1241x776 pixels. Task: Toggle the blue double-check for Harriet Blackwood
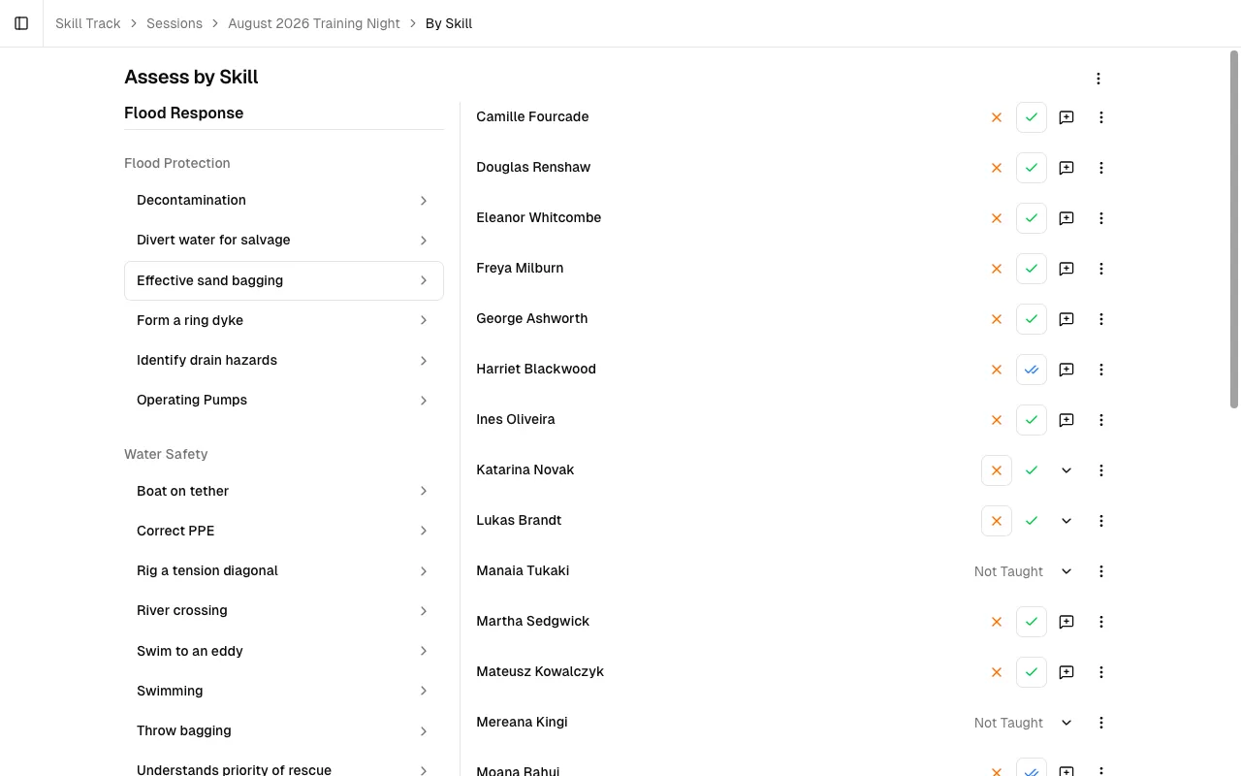[x=1032, y=370]
